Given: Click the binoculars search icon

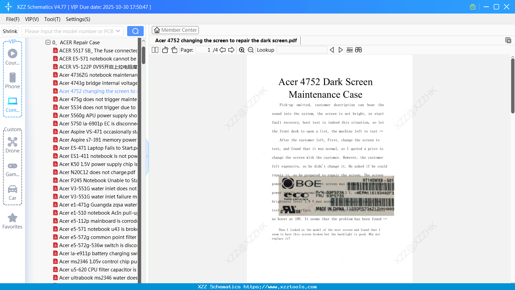Looking at the screenshot, I should click(x=358, y=50).
